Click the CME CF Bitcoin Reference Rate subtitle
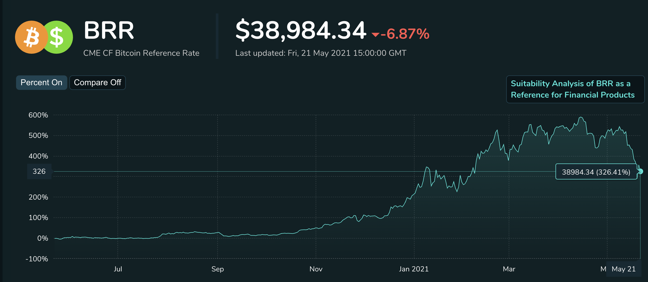Viewport: 648px width, 282px height. (x=141, y=53)
